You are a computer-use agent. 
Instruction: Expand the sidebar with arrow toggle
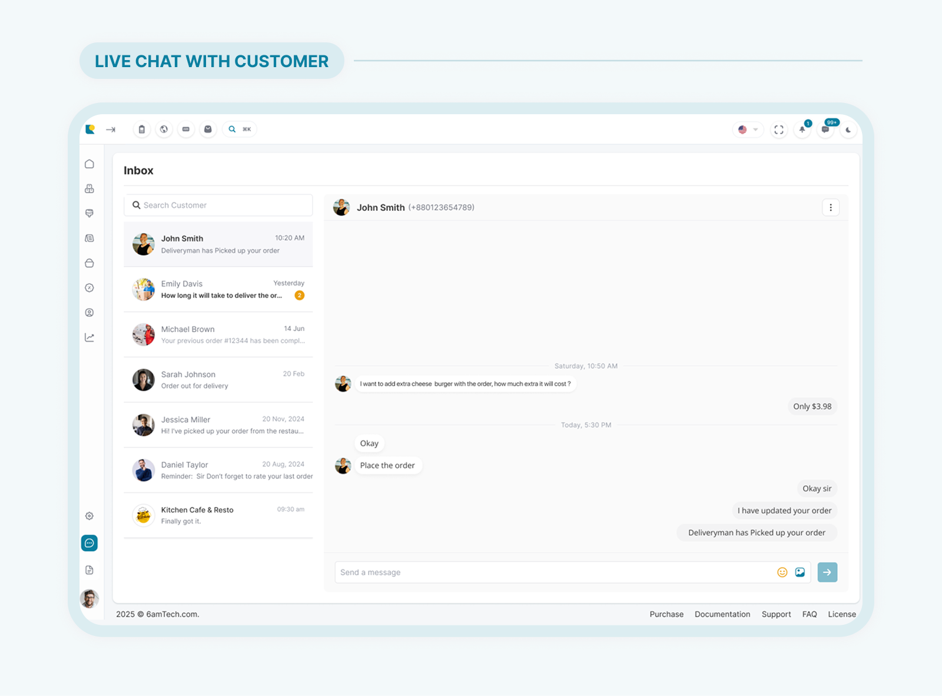(x=111, y=130)
